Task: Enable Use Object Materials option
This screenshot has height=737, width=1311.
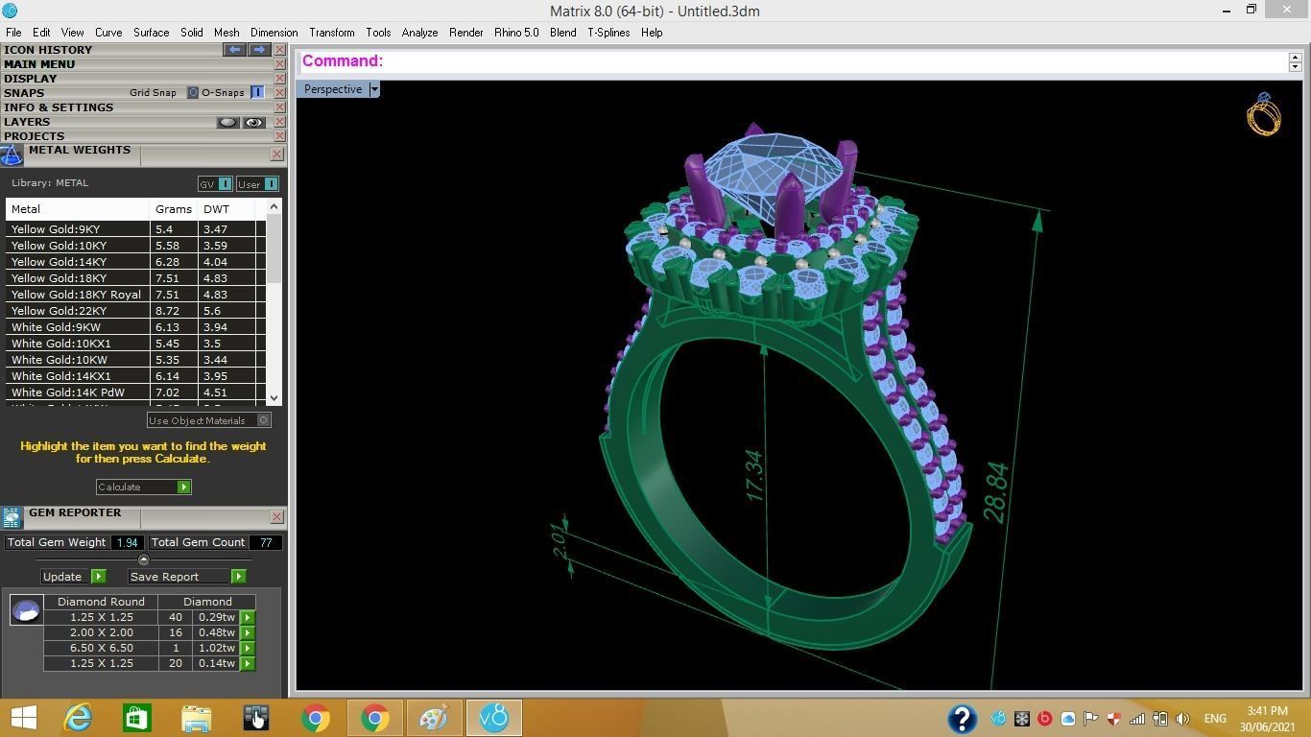Action: (264, 420)
